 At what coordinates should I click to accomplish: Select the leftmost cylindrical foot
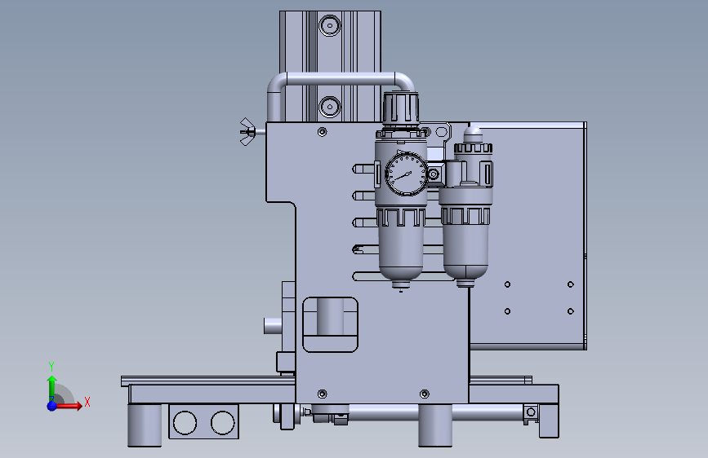tap(145, 425)
